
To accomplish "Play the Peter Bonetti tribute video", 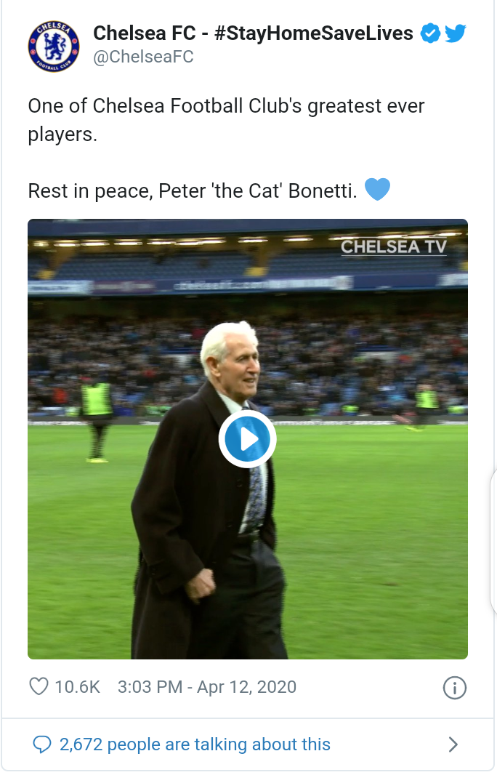I will point(247,439).
